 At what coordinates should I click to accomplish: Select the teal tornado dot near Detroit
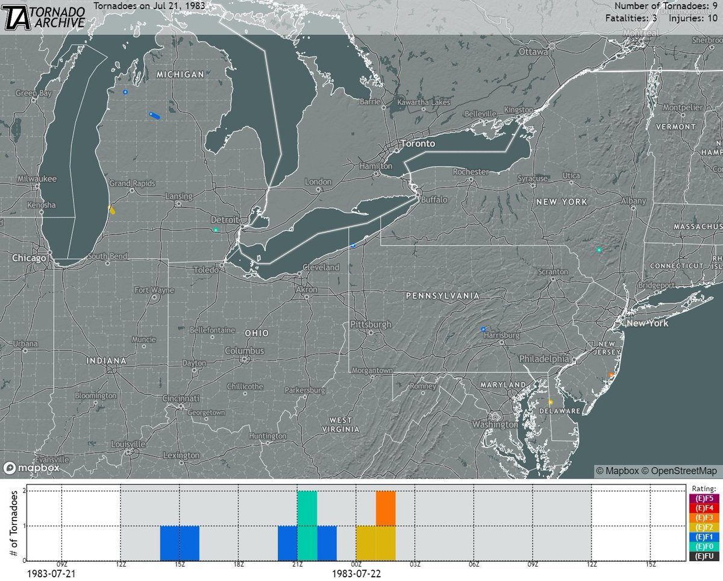pyautogui.click(x=216, y=230)
